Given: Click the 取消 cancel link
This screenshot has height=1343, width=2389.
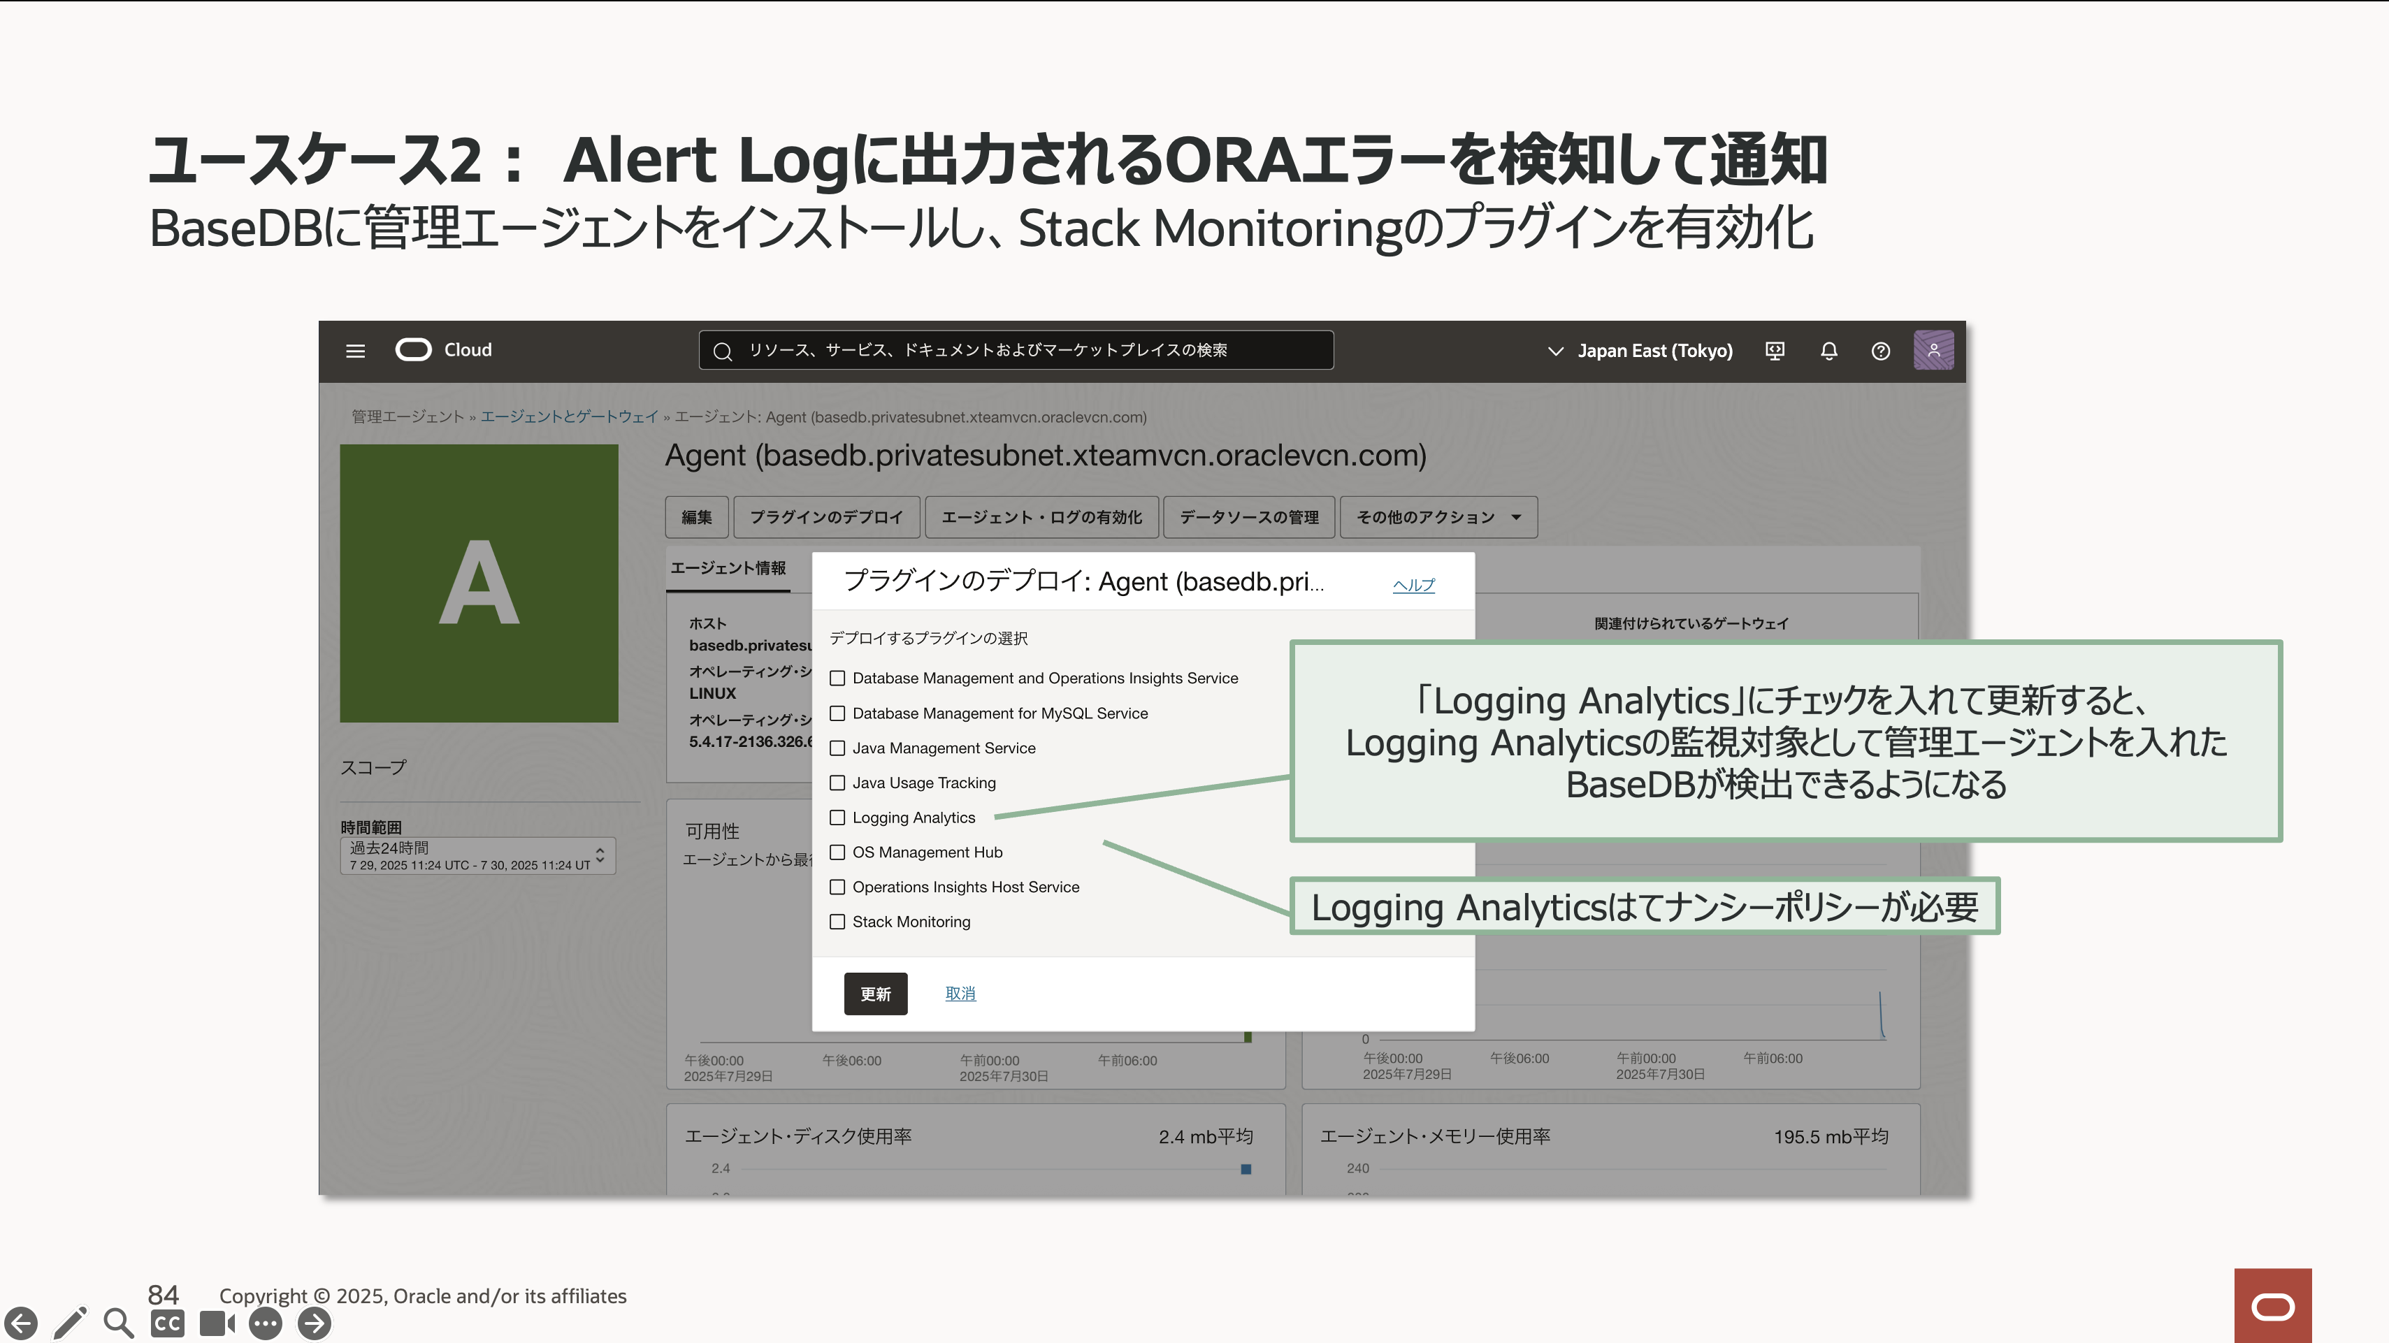Looking at the screenshot, I should click(x=960, y=994).
